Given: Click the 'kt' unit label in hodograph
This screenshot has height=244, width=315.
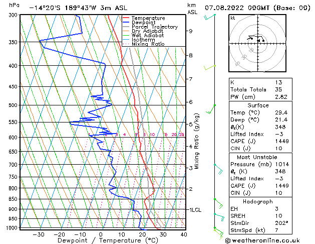Looking at the screenshot, I should [x=233, y=18].
